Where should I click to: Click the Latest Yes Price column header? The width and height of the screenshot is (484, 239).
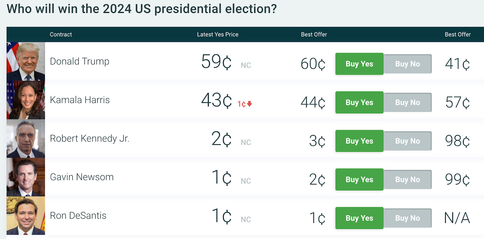pos(218,34)
